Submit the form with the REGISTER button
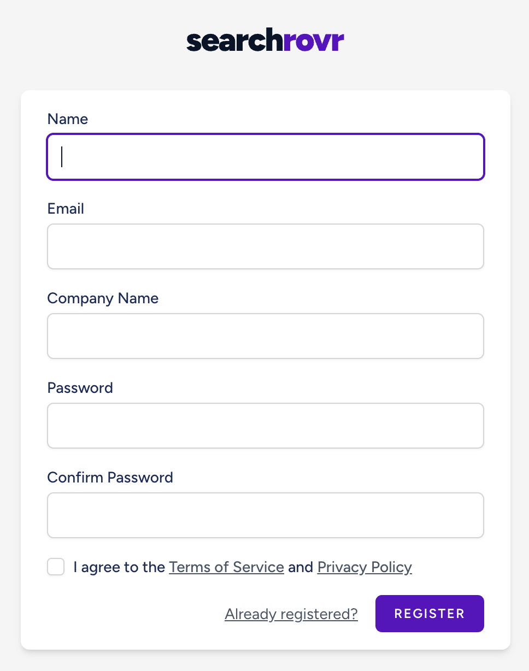The image size is (529, 671). [x=430, y=614]
